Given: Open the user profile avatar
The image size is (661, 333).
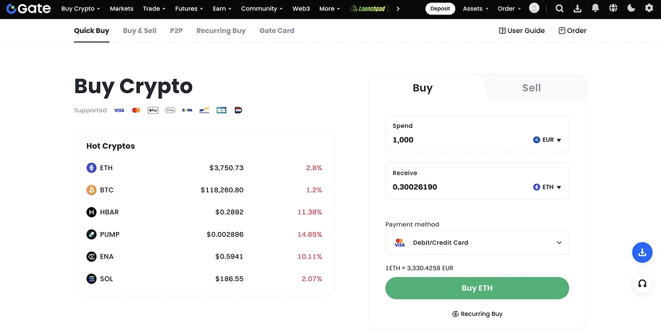Looking at the screenshot, I should click(534, 8).
